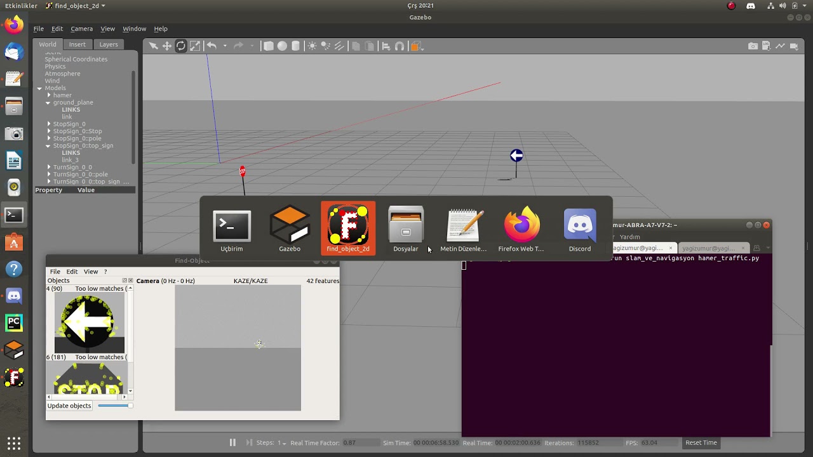Activate the rotate mode tool
The image size is (813, 457).
(x=181, y=46)
